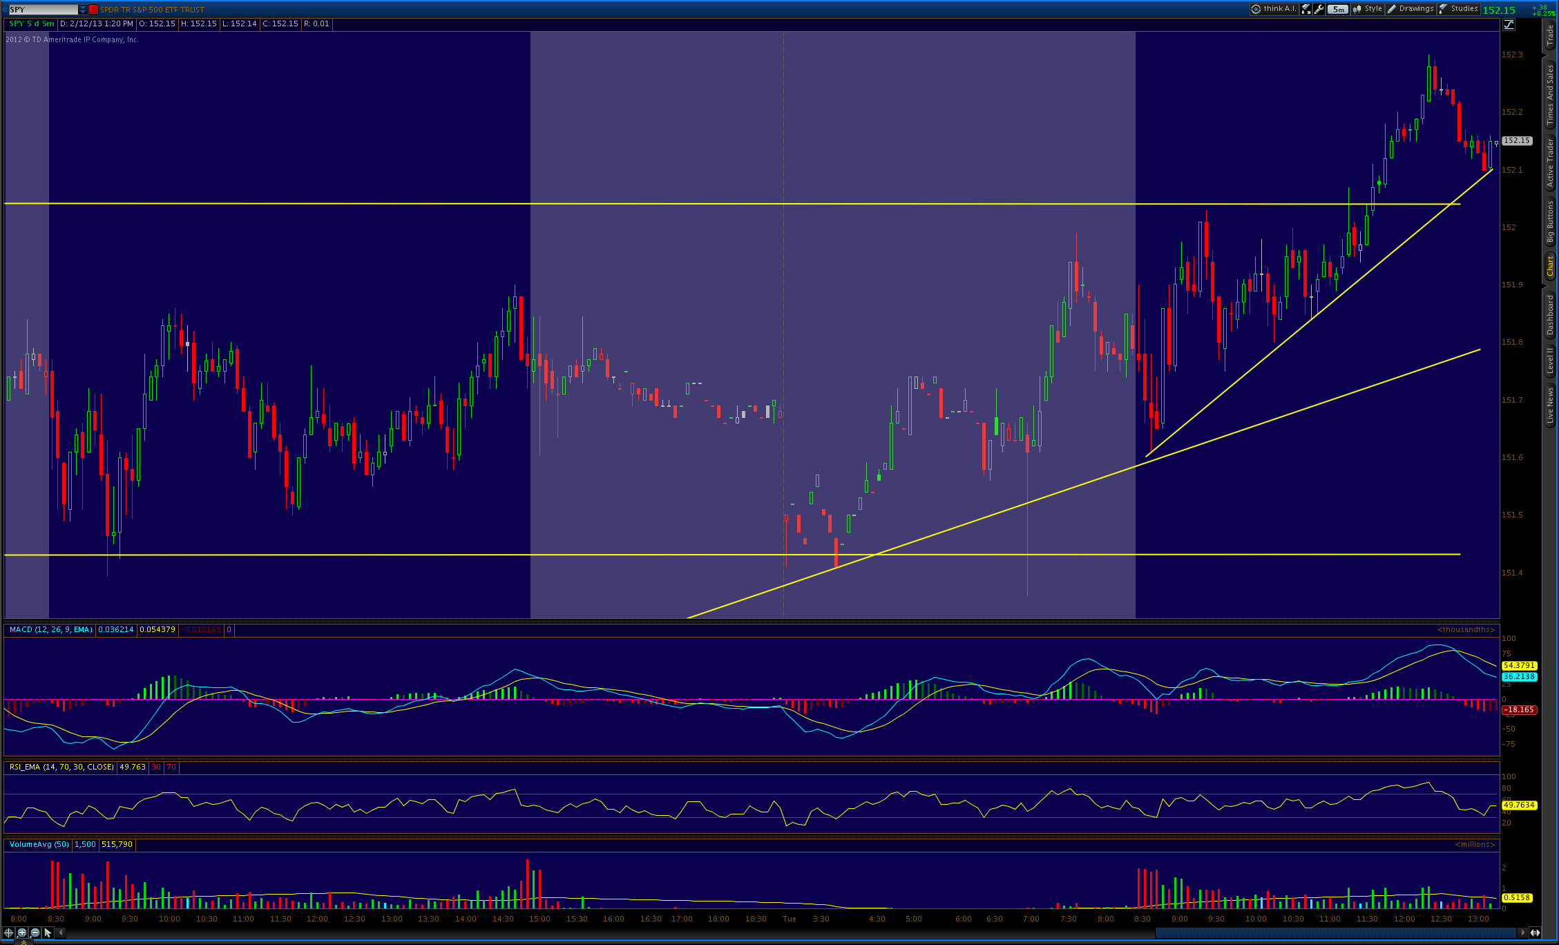Click the C: 152.15 close readout
Screen dimensions: 1559x945
[280, 23]
